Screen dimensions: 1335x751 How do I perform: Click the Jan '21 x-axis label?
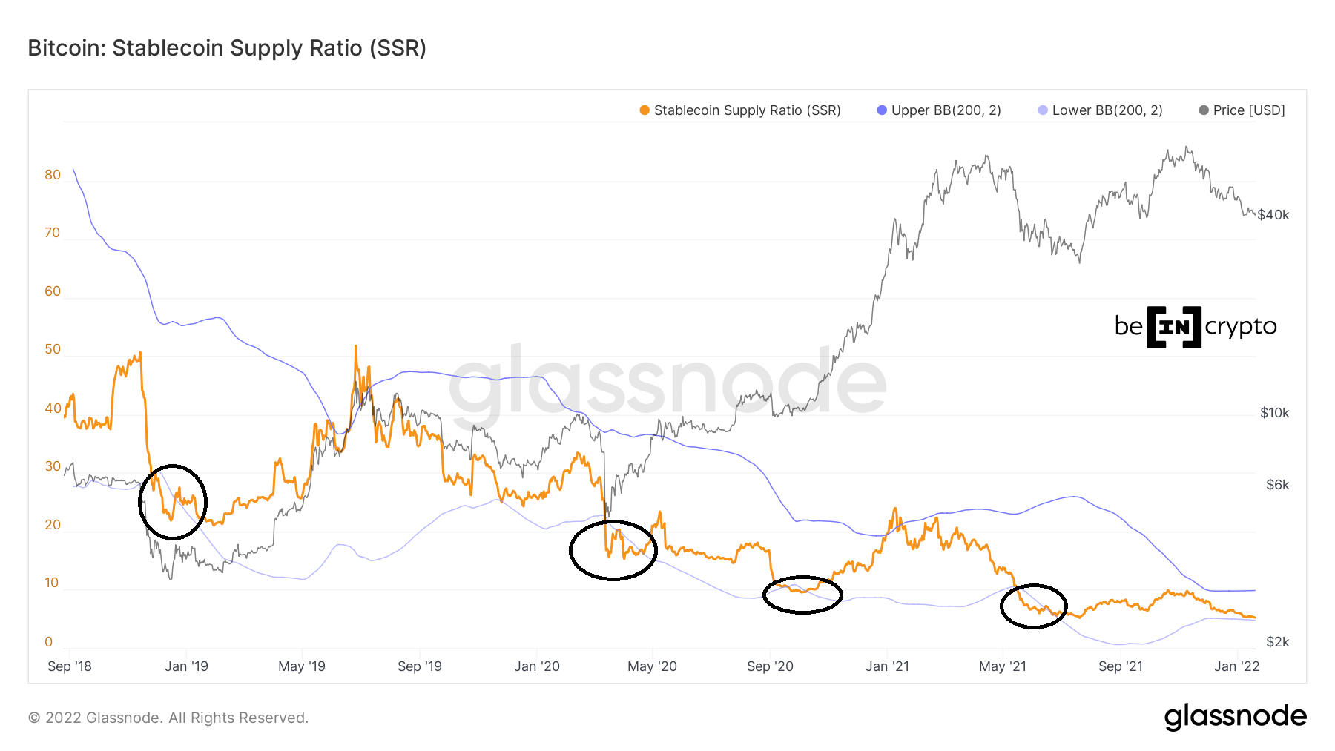click(887, 666)
